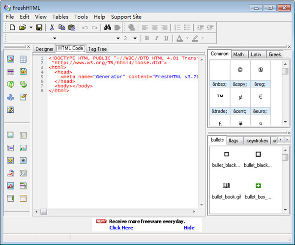
Task: Click the 'Click Here' freeware link
Action: coord(121,228)
